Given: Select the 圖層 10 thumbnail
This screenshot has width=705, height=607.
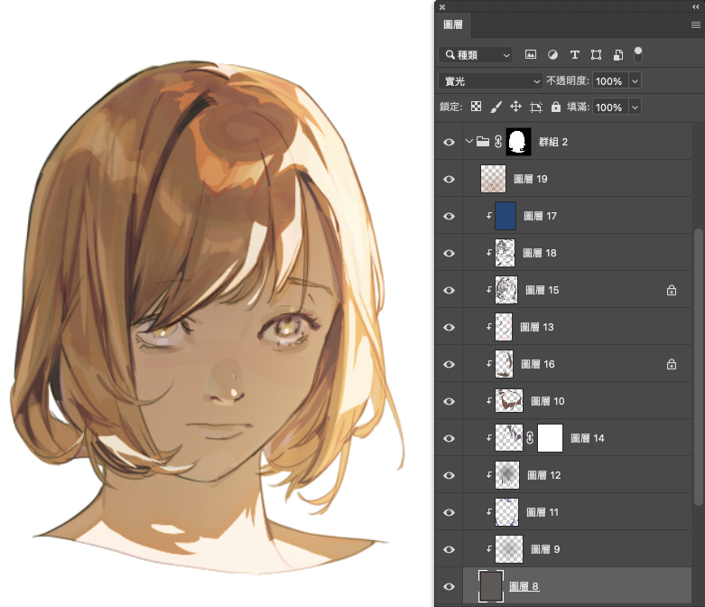Looking at the screenshot, I should pos(509,401).
